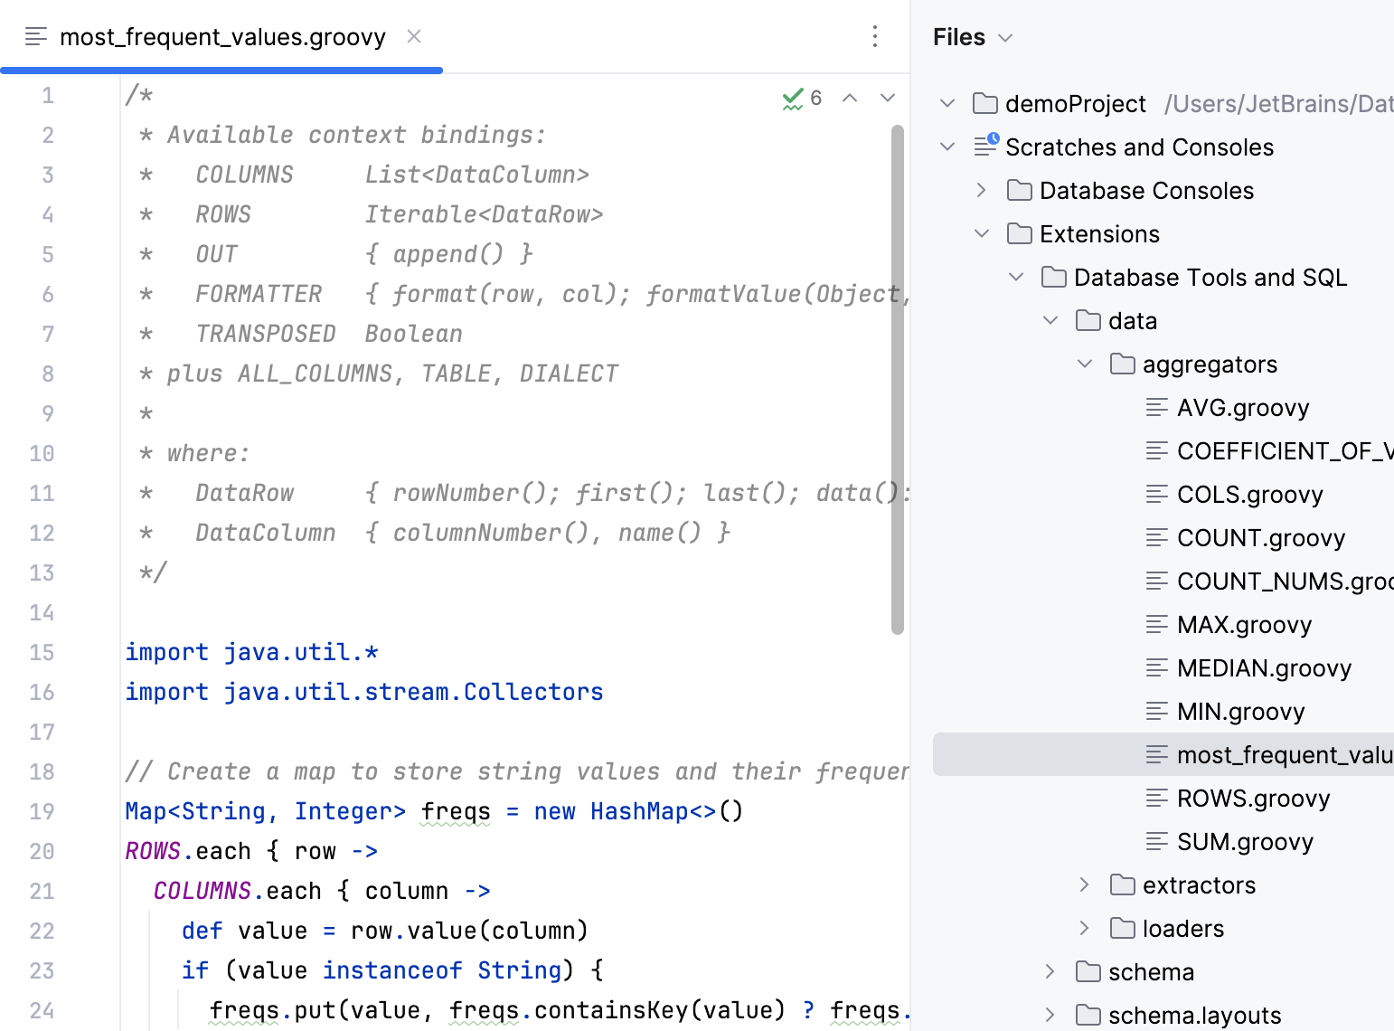Click the loaders folder icon

coord(1122,928)
